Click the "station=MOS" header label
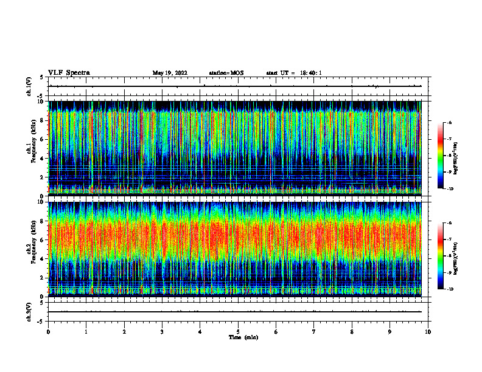482x372 pixels. [226, 73]
